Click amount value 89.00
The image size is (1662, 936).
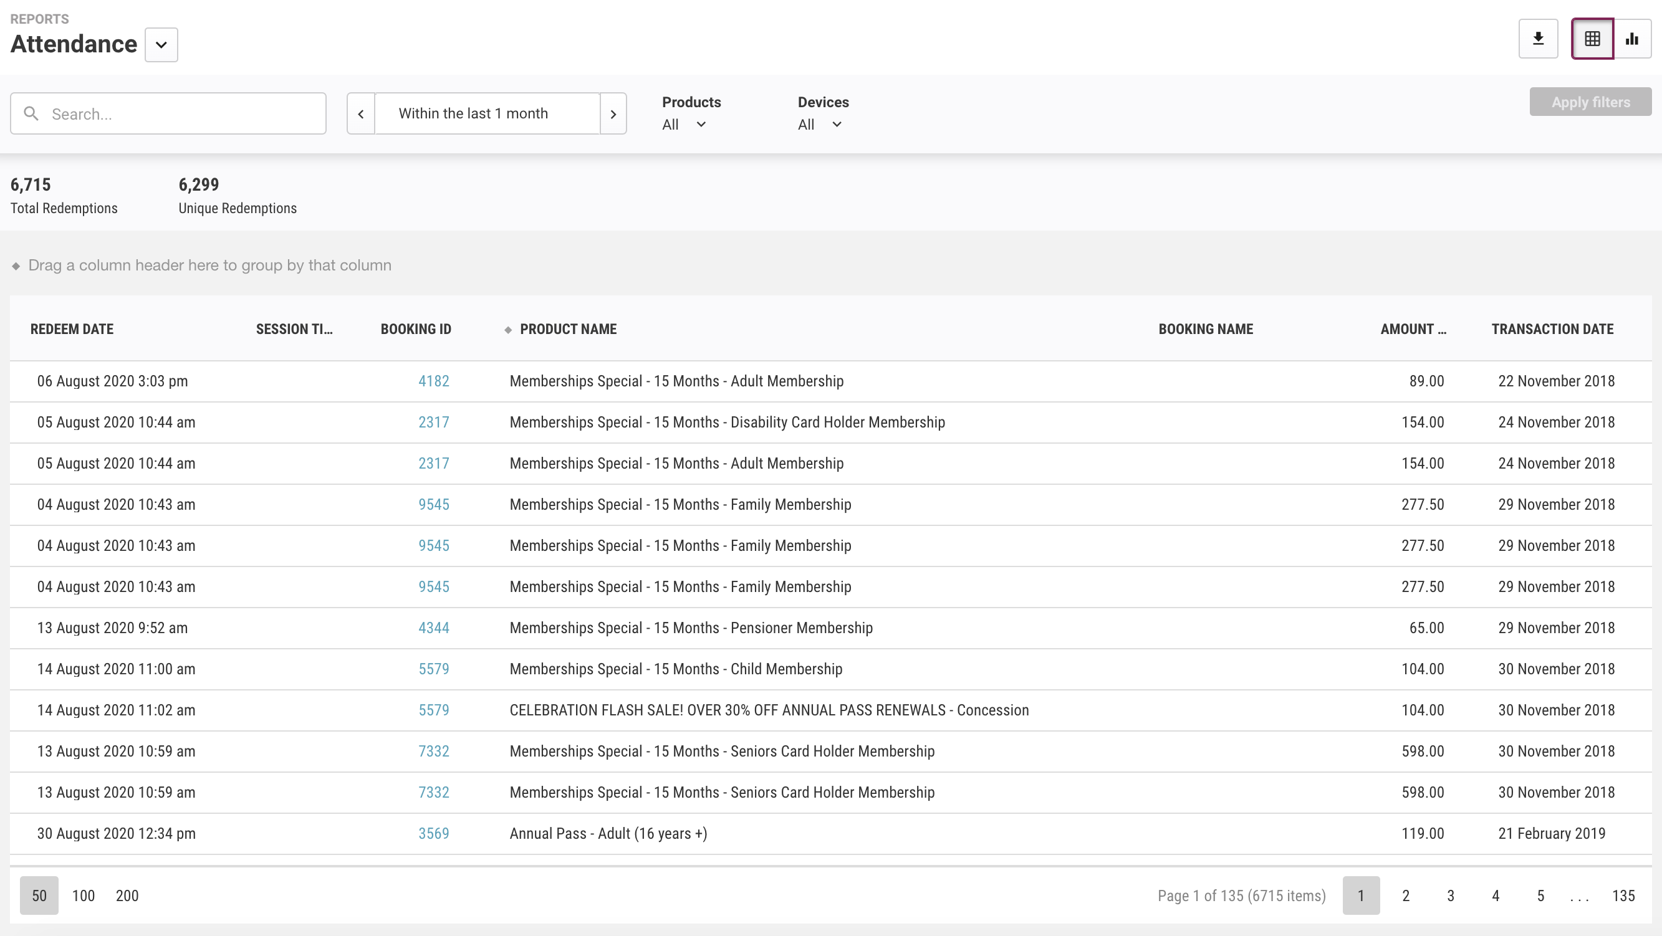pos(1426,381)
